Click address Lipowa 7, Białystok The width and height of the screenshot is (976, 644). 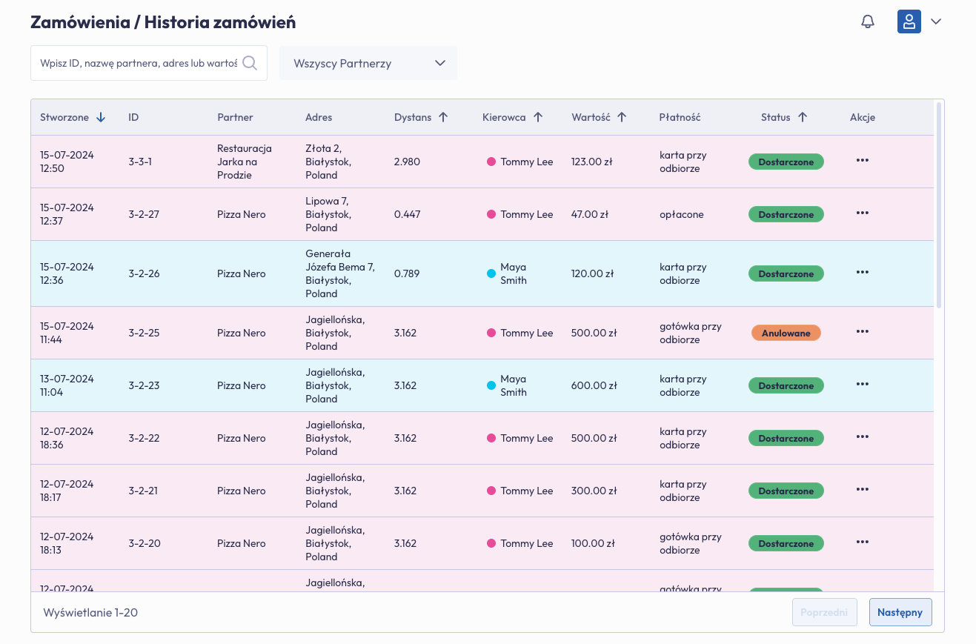(328, 214)
